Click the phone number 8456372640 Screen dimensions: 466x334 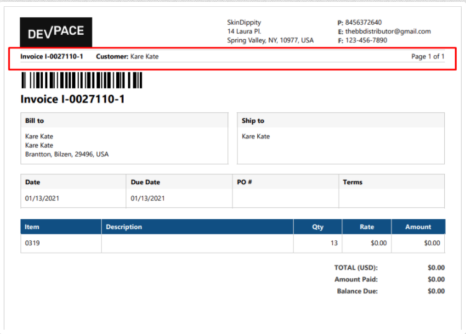(x=363, y=22)
